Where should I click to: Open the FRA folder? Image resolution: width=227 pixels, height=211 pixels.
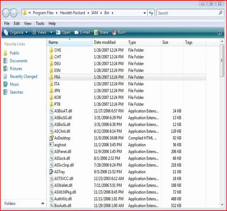point(57,77)
